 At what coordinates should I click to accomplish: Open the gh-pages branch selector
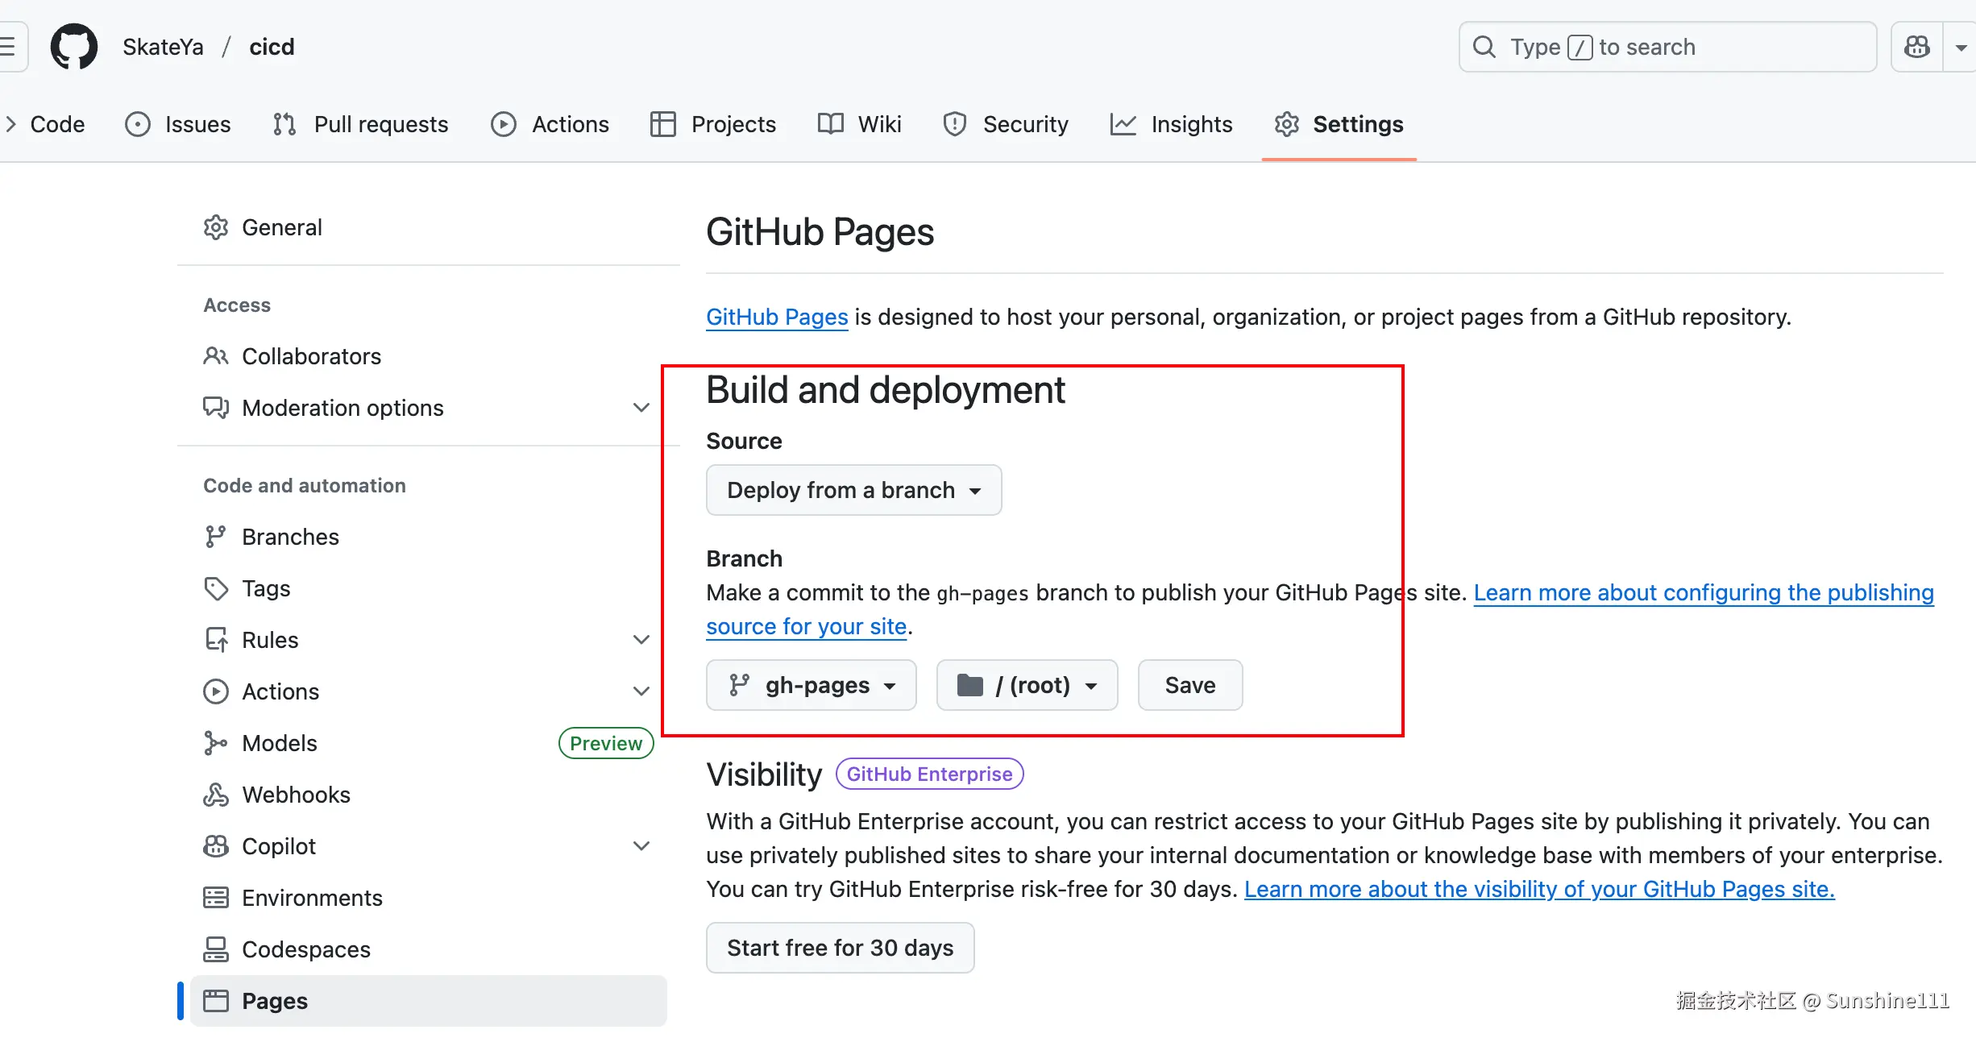(x=811, y=685)
